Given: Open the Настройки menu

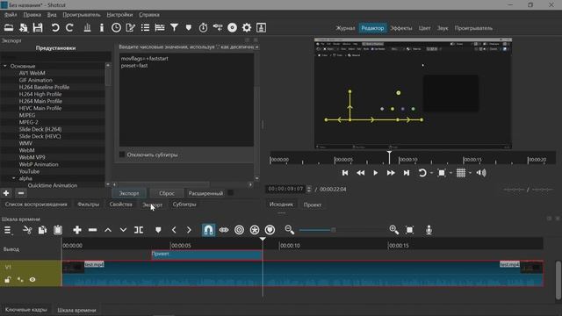Looking at the screenshot, I should point(119,15).
